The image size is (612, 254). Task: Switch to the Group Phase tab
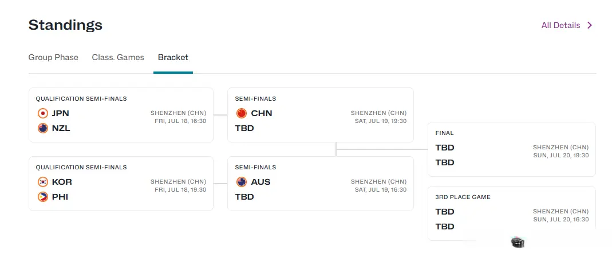click(53, 57)
